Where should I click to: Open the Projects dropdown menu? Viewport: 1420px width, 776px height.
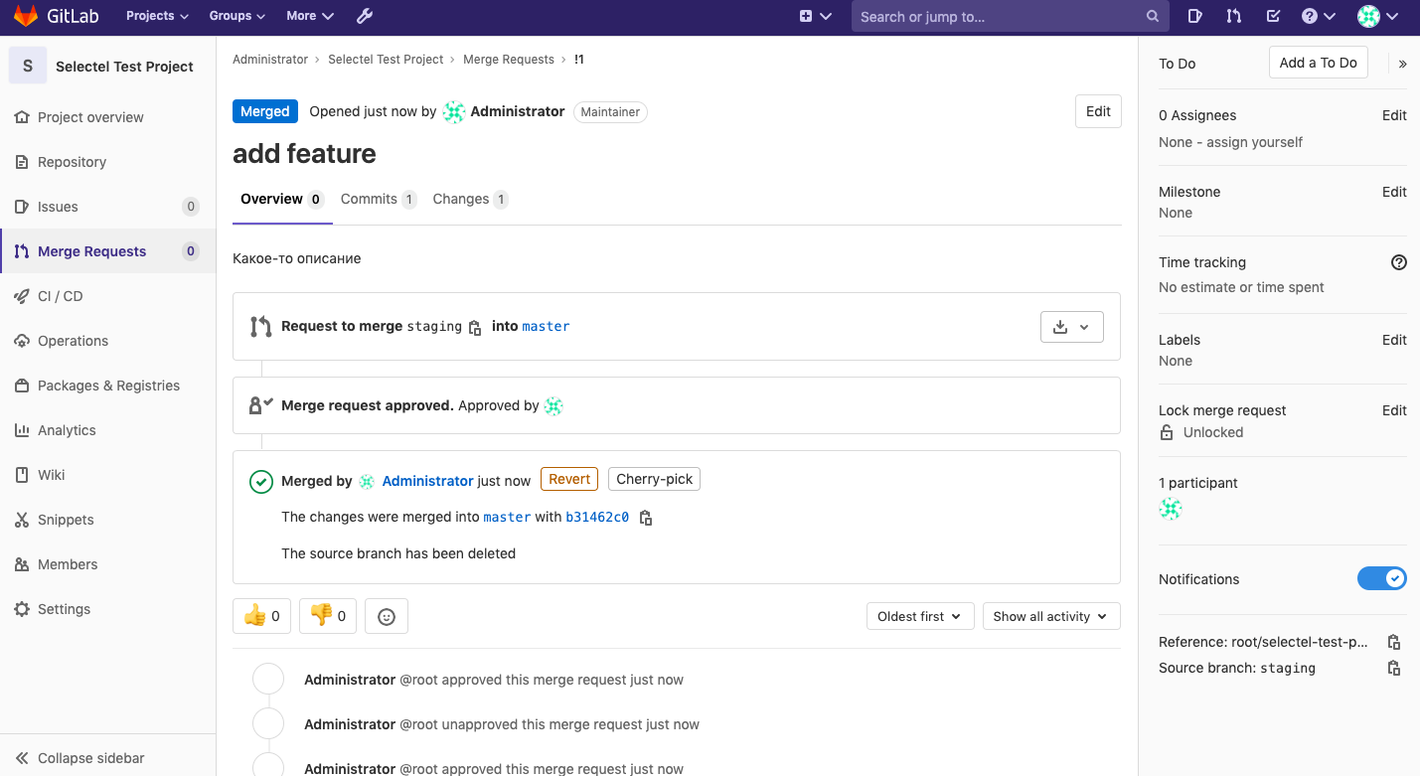[x=157, y=16]
